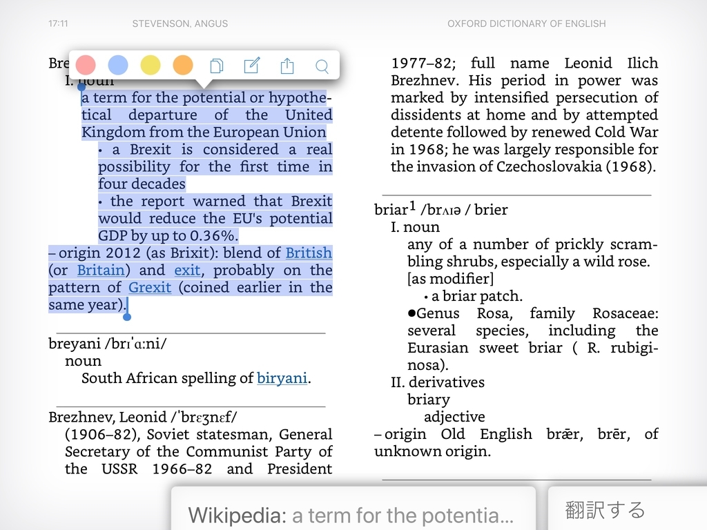This screenshot has height=530, width=707.
Task: Tap 'a briar patch.' example
Action: point(477,296)
